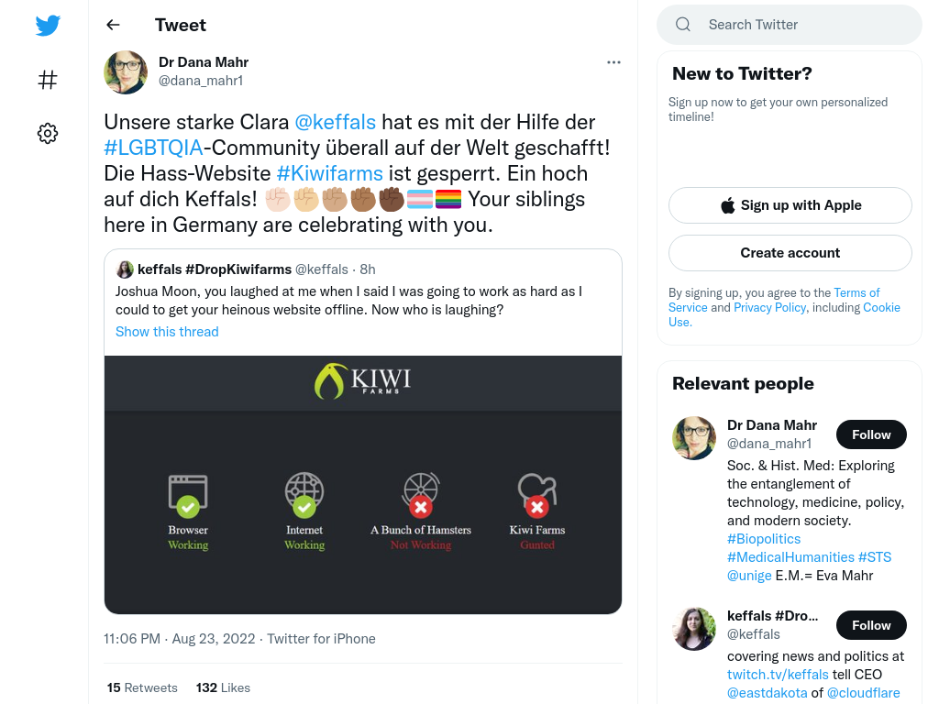Click Dr Dana Mahr's tweet avatar
Image resolution: width=939 pixels, height=704 pixels.
tap(126, 72)
